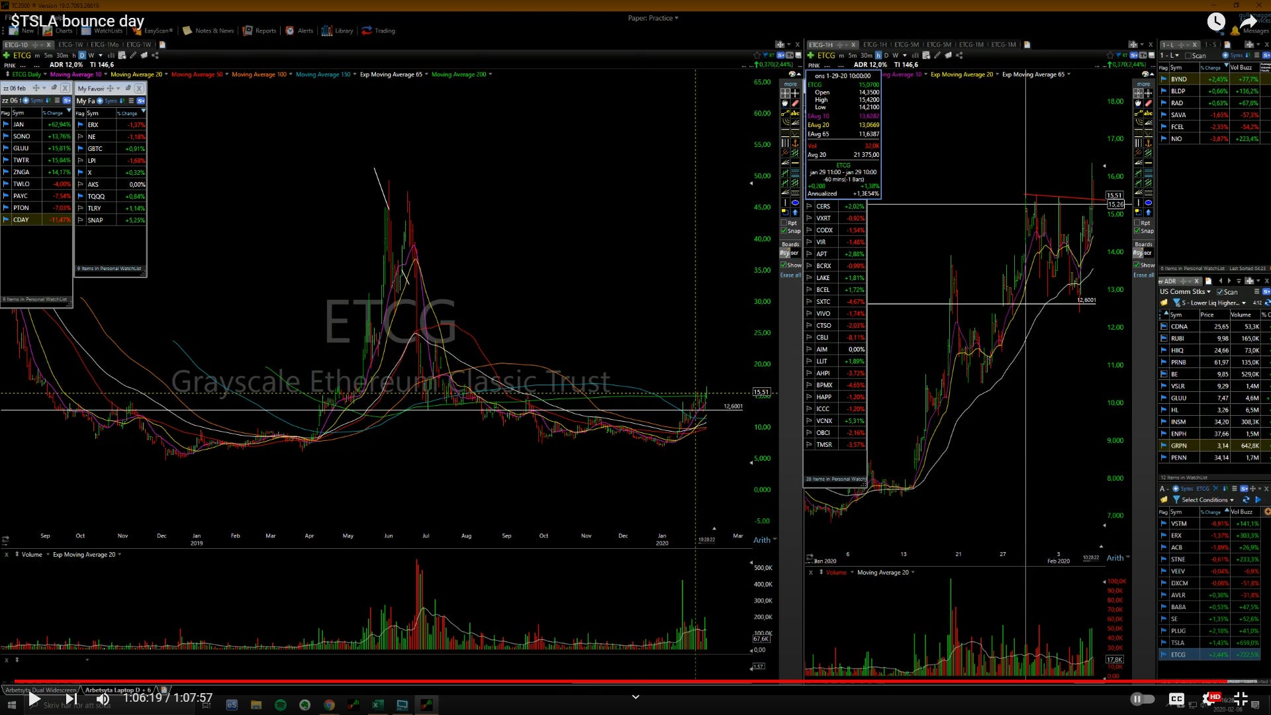The width and height of the screenshot is (1271, 715).
Task: Open EasyScan from the main toolbar
Action: 153,30
